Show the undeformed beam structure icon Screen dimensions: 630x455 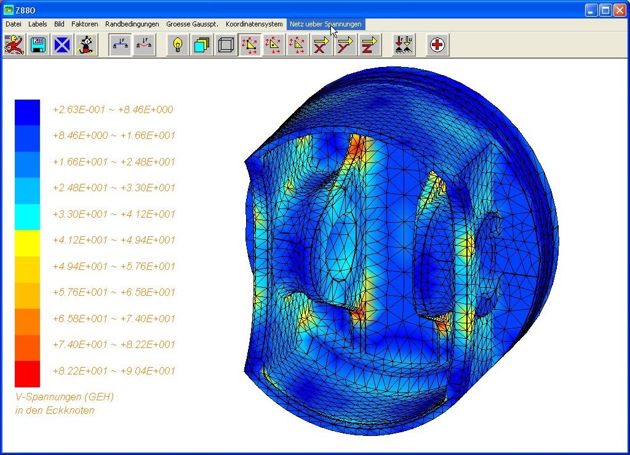pyautogui.click(x=121, y=45)
